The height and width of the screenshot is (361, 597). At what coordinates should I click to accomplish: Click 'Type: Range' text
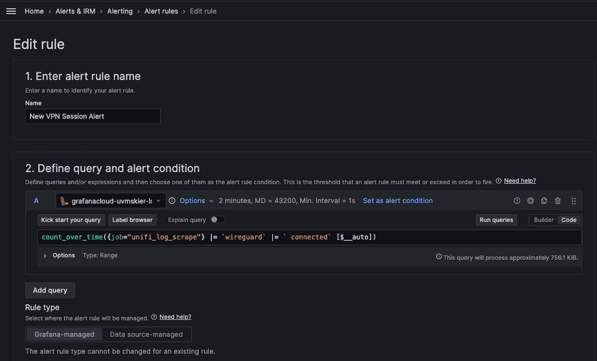[100, 255]
